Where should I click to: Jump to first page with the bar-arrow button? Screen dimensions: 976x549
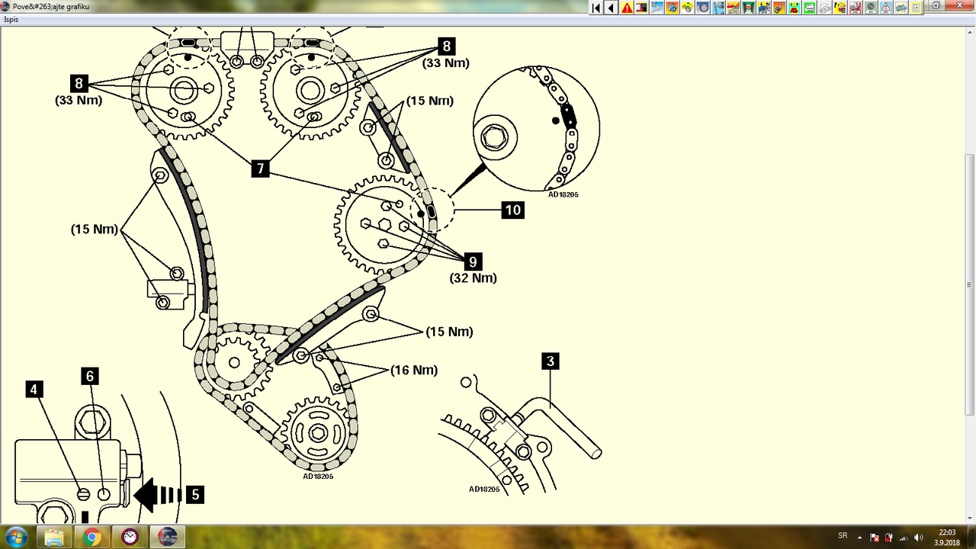596,8
